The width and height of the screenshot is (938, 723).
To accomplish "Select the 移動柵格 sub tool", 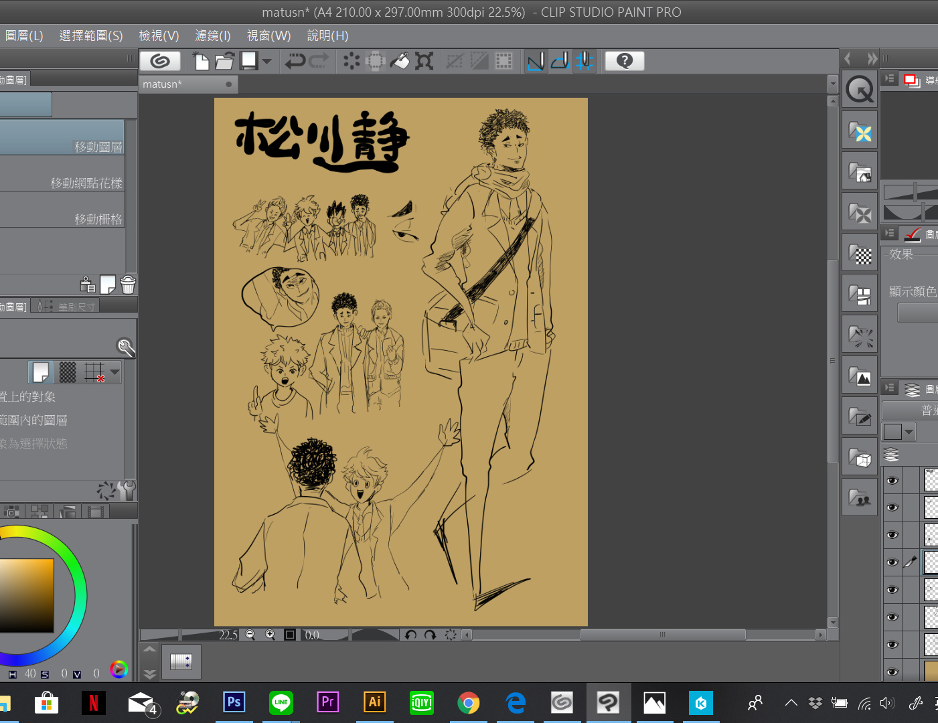I will tap(62, 210).
